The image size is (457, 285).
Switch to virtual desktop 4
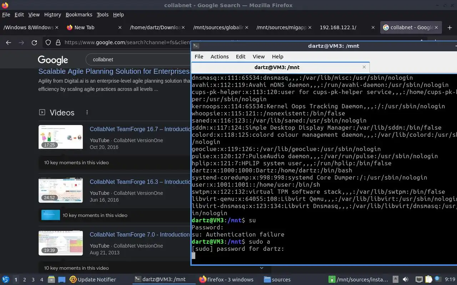[42, 280]
